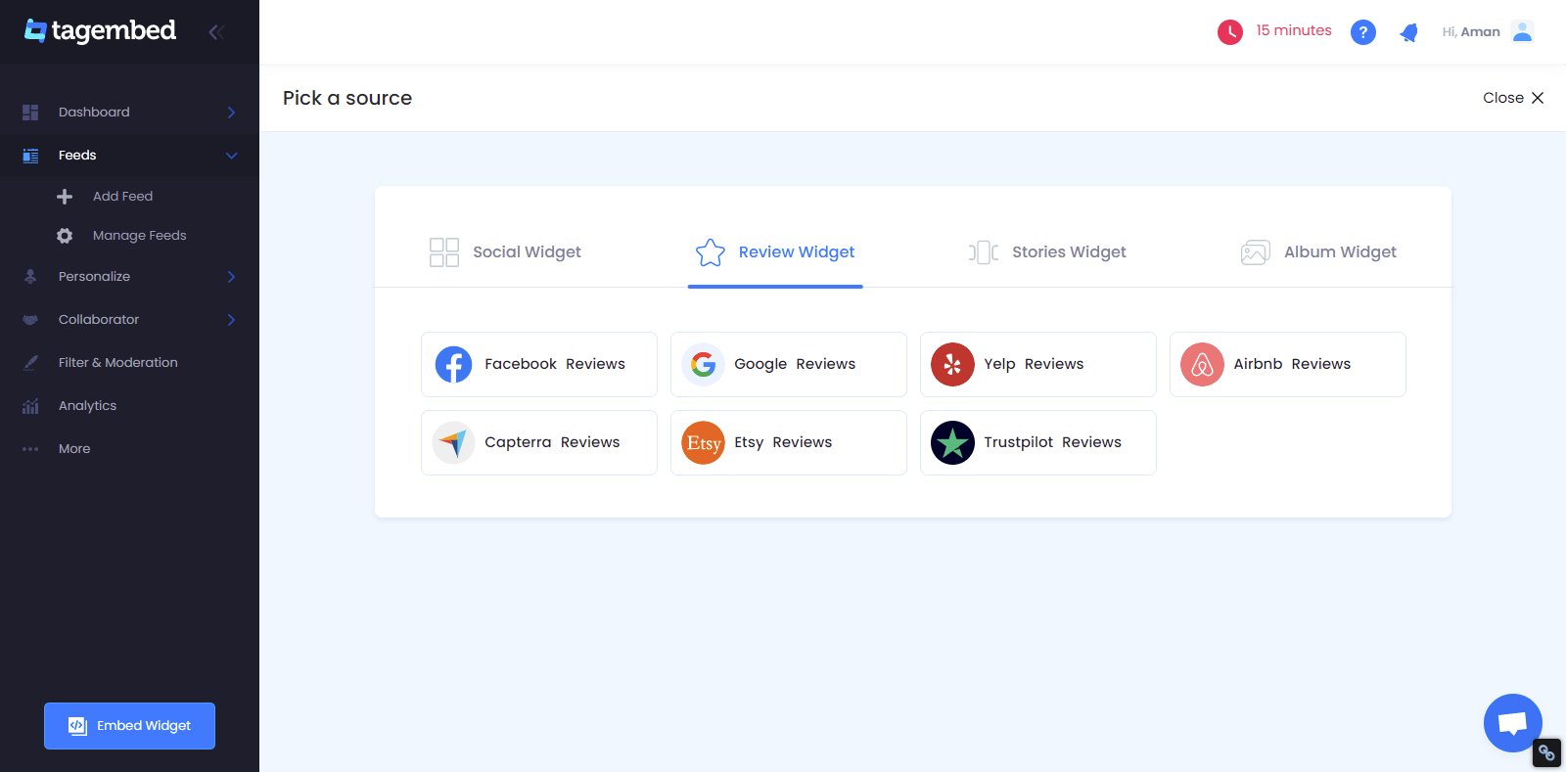
Task: Click the Trustpilot star icon
Action: [952, 442]
